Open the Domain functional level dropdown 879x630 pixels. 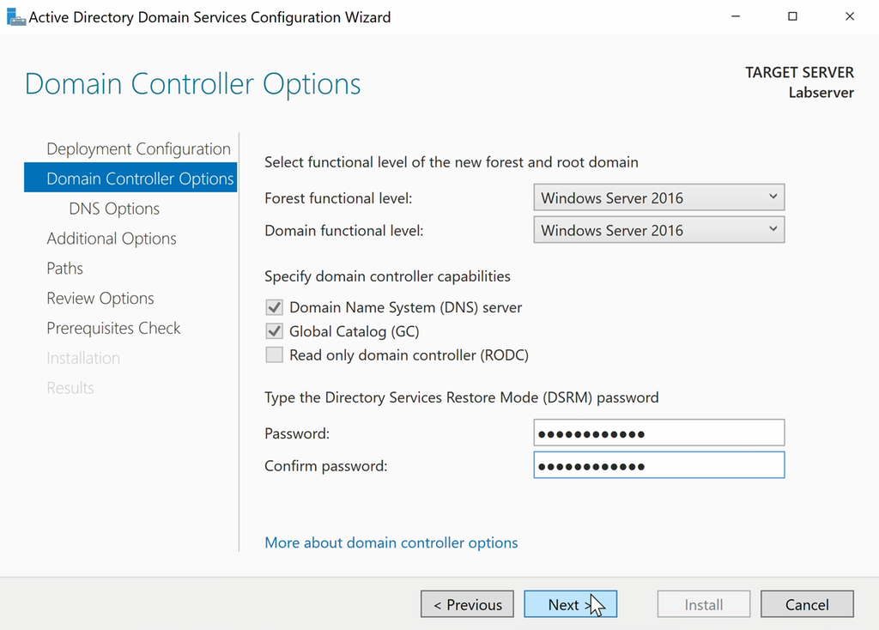(658, 230)
